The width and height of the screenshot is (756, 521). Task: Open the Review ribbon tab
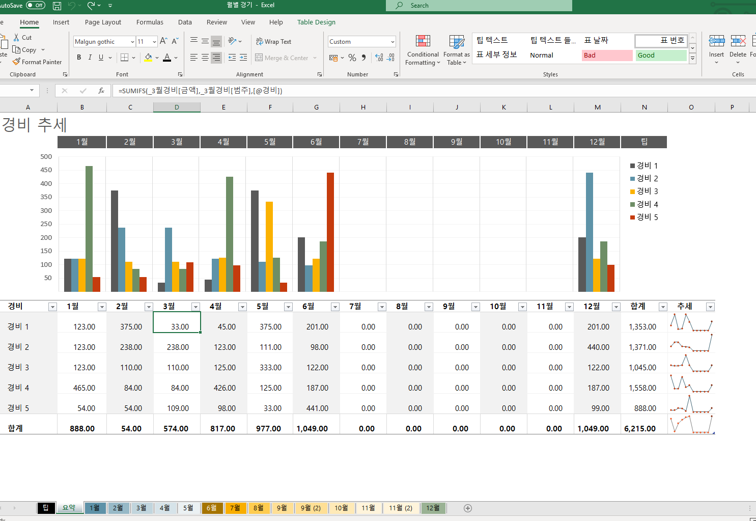click(217, 22)
